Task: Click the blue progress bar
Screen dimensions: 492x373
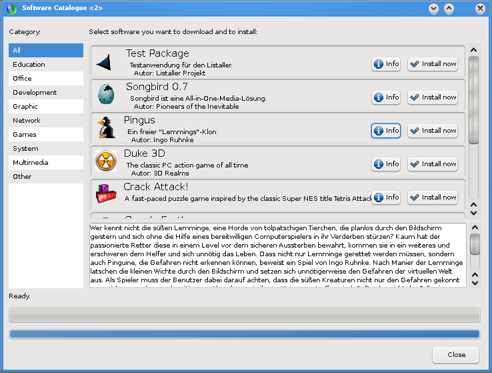Action: (244, 334)
